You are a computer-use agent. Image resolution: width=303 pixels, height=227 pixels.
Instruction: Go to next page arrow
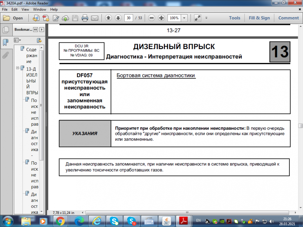[x=118, y=18]
